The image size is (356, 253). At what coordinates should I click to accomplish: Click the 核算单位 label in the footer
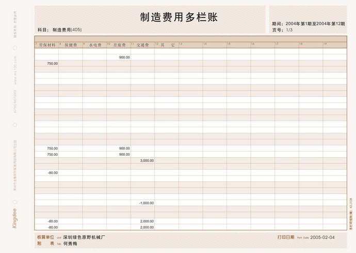pos(45,237)
